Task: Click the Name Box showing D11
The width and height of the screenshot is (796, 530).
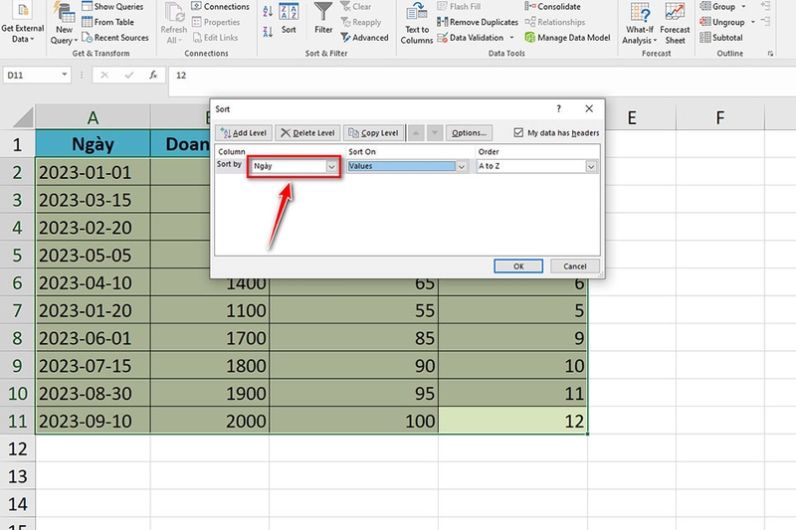Action: [32, 75]
